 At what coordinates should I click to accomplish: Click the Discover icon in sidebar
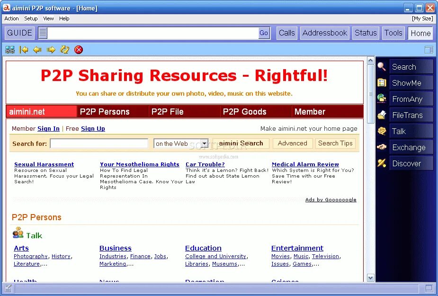click(382, 163)
